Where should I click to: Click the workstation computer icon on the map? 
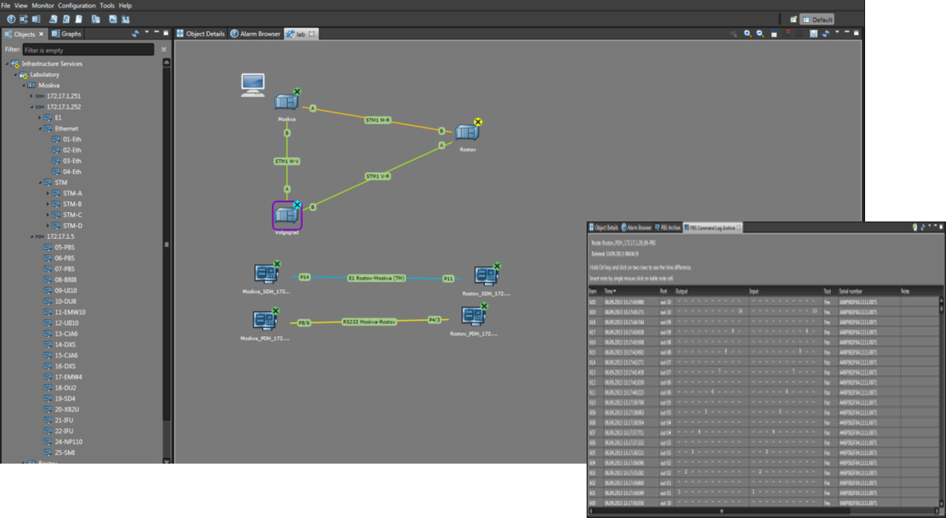point(253,85)
